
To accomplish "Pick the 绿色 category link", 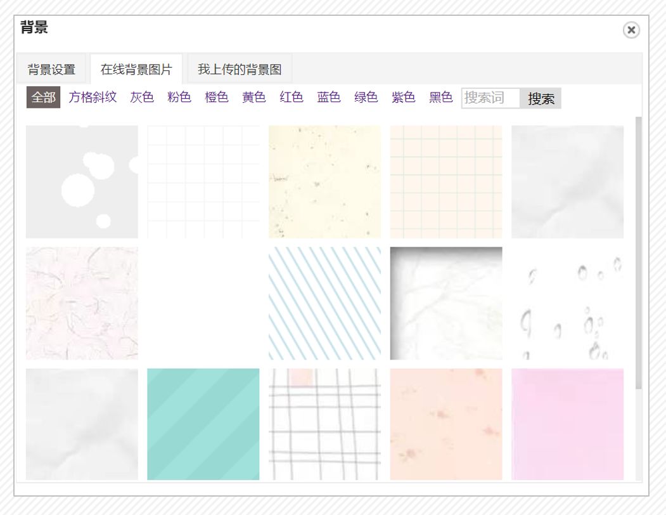I will [x=366, y=98].
